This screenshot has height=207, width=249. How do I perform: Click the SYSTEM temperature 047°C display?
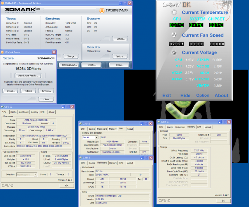pos(196,25)
